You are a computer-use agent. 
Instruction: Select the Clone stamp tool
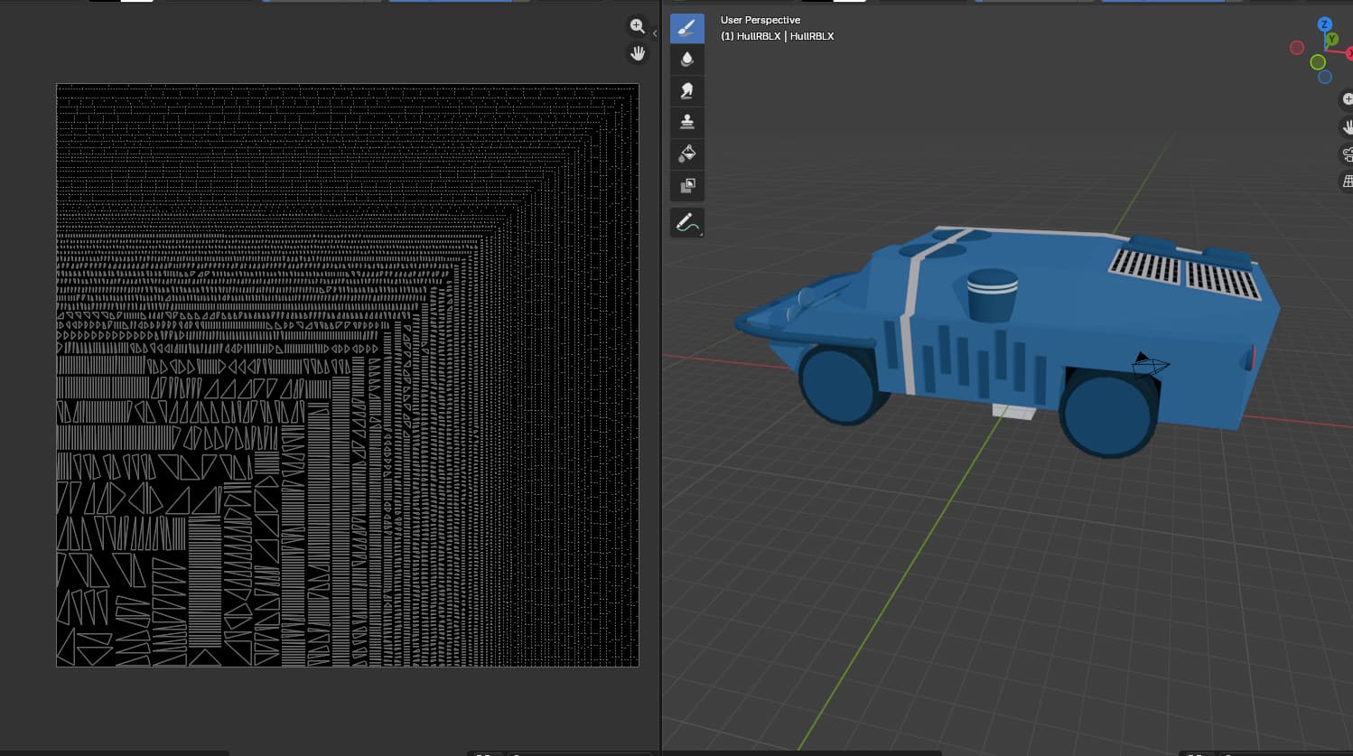click(x=687, y=122)
